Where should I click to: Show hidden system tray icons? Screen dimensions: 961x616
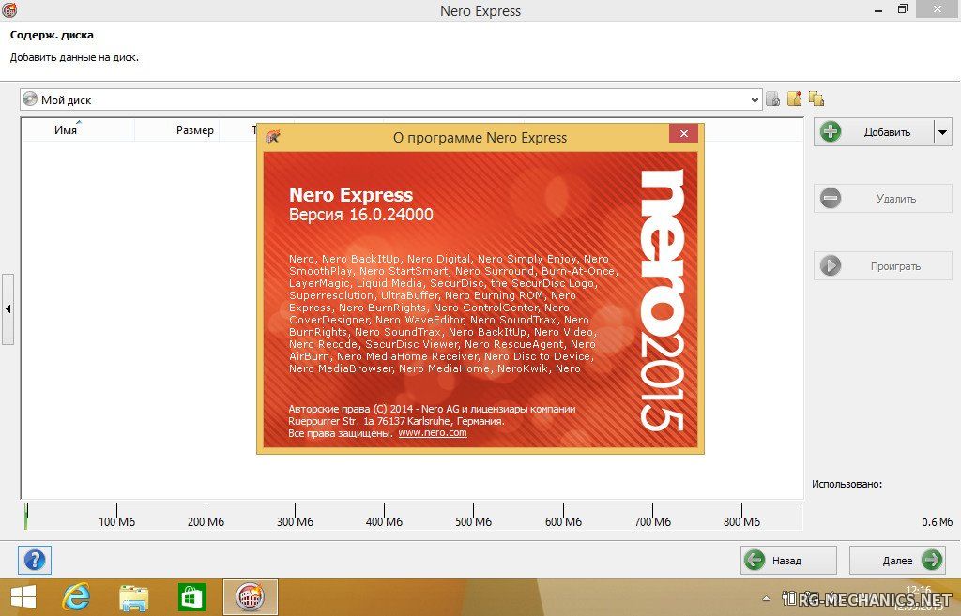click(x=766, y=598)
